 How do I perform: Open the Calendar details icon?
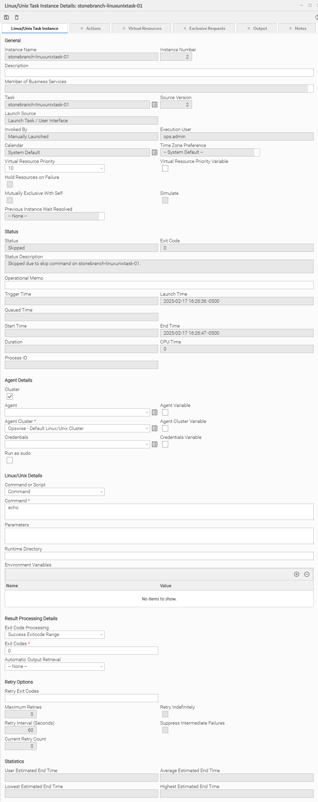(x=154, y=153)
